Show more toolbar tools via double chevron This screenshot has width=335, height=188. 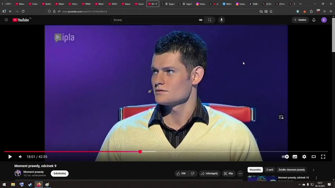point(325,11)
